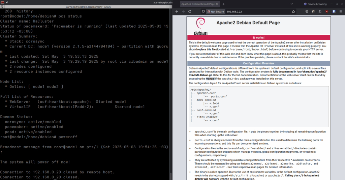Image resolution: width=345 pixels, height=180 pixels.
Task: Close the Apache2 Debian Default Page tab
Action: click(217, 4)
